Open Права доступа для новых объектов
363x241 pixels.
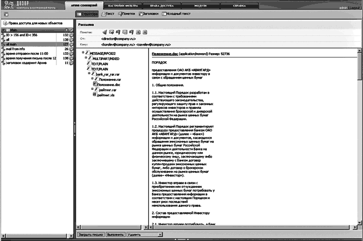click(35, 23)
